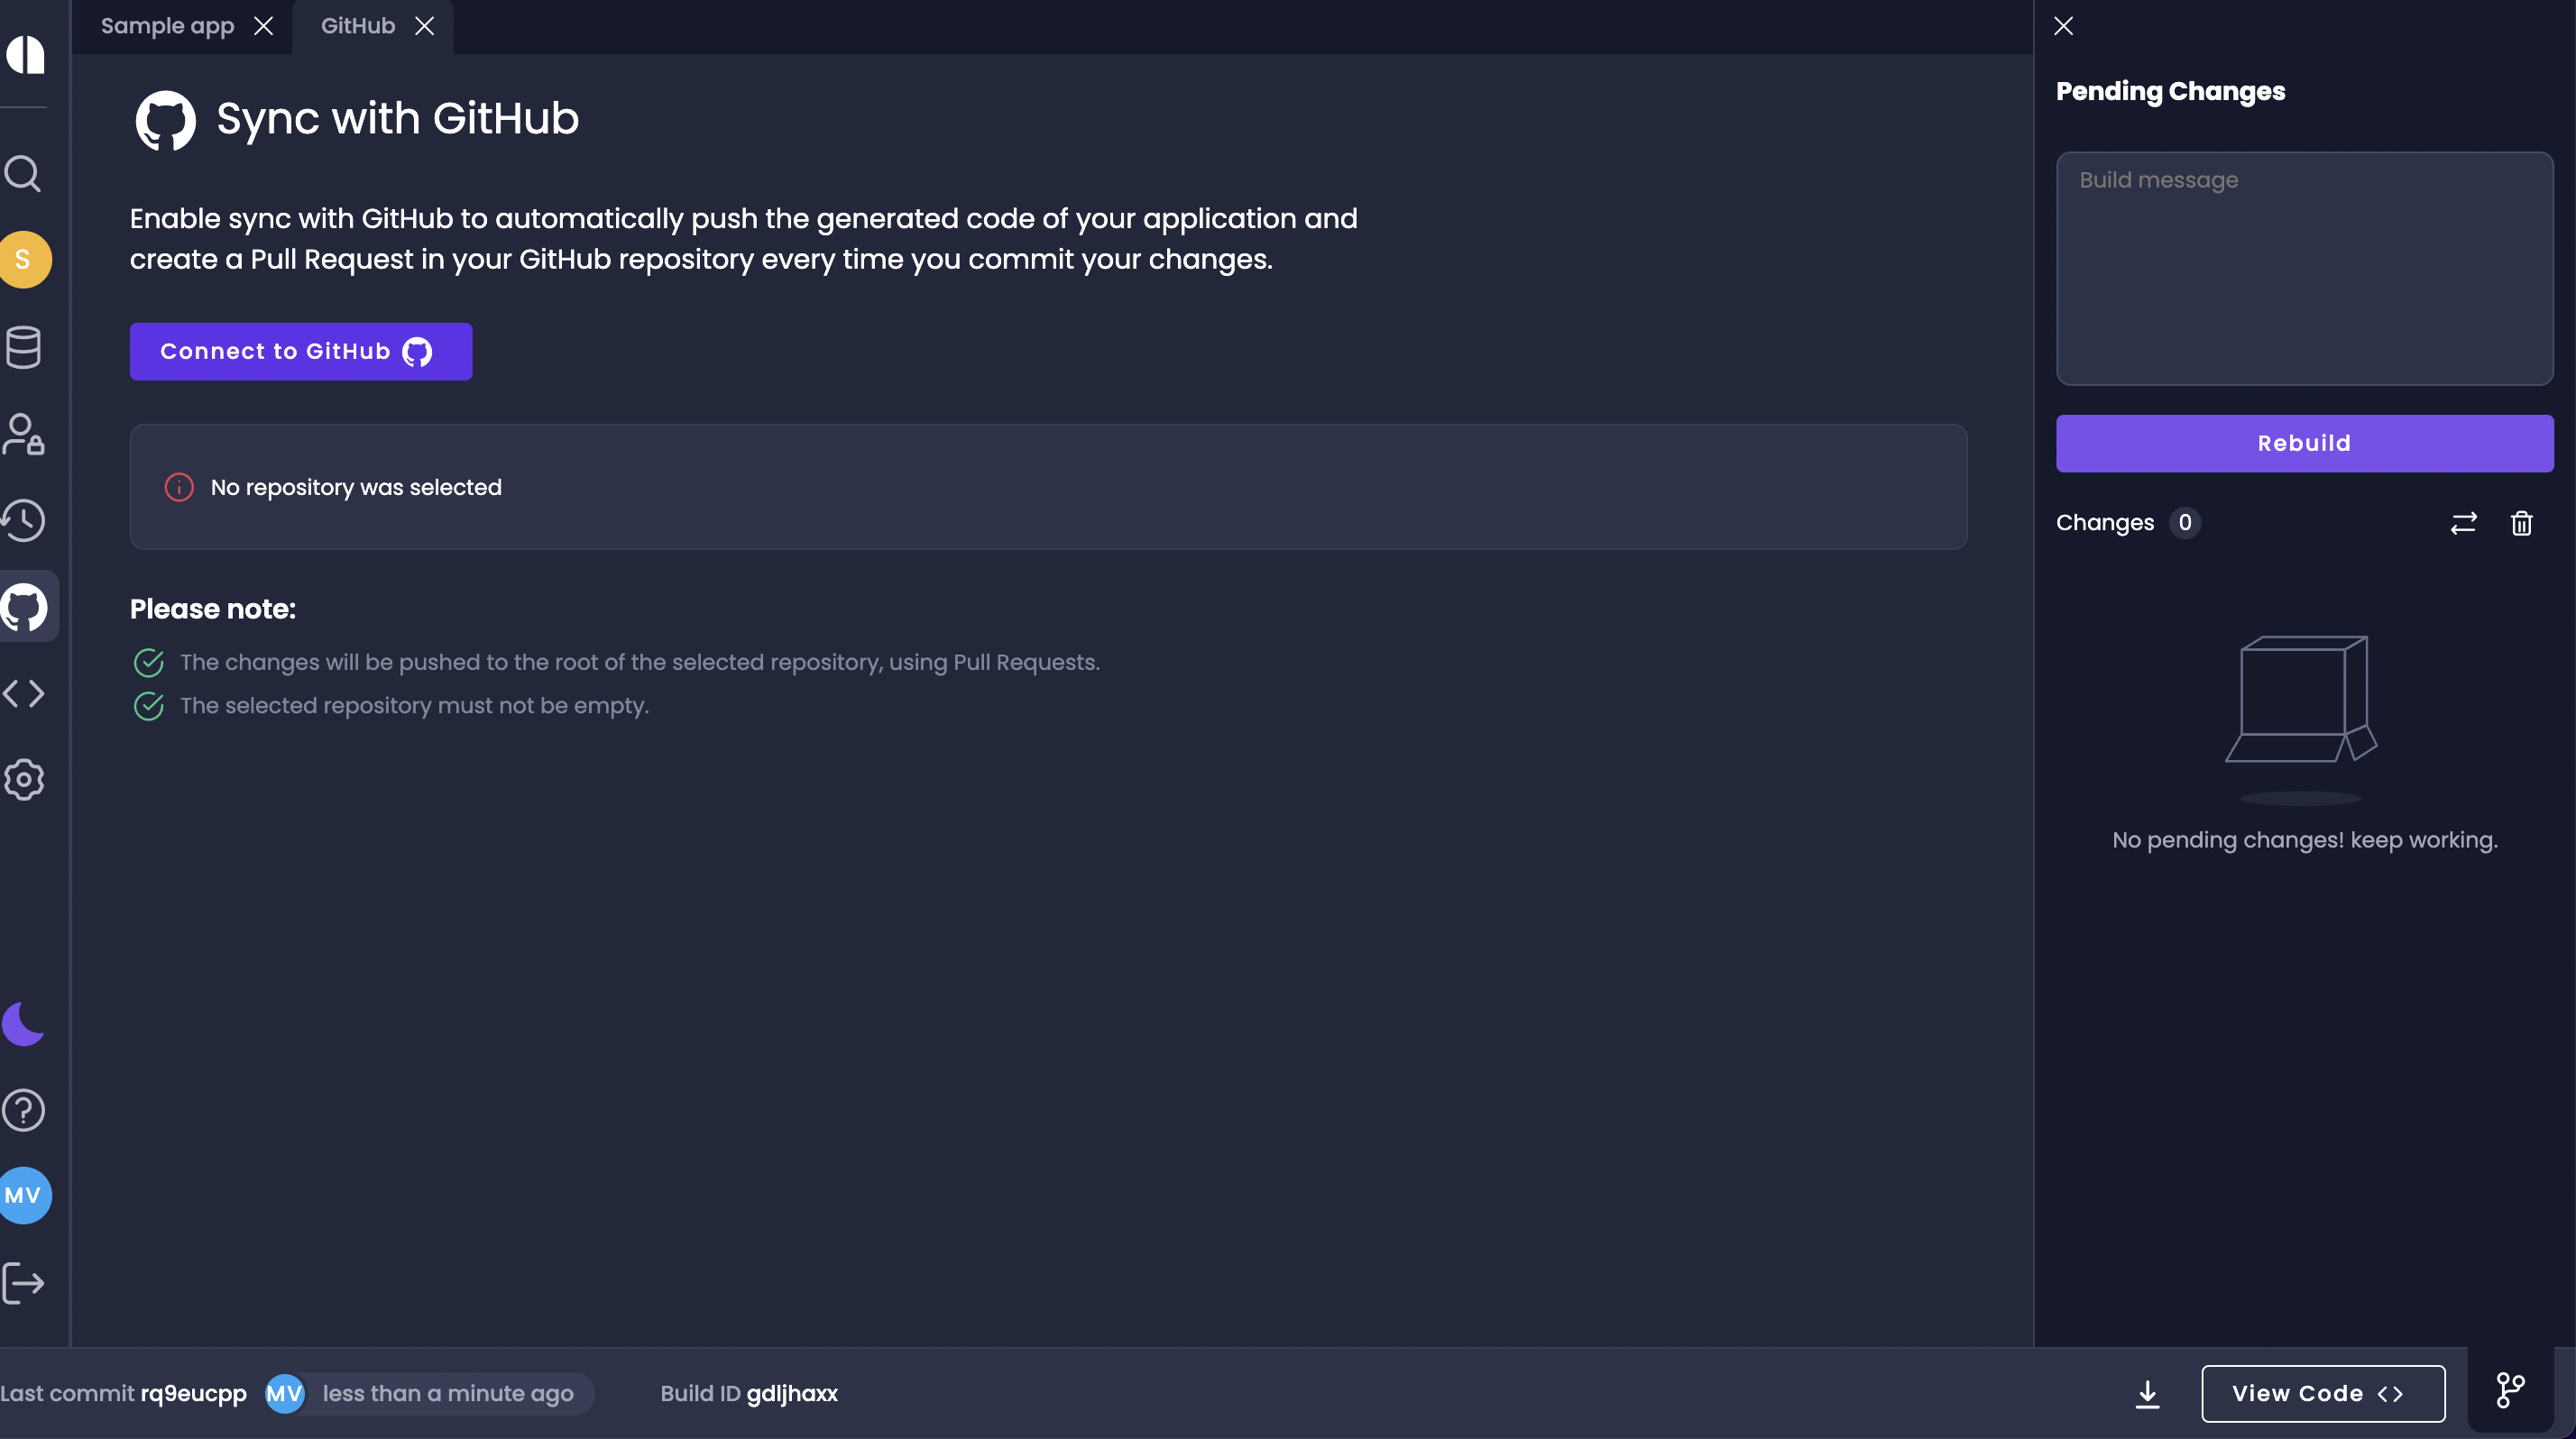Open the database sidebar icon
Screen dimensions: 2576x1439
coord(23,347)
